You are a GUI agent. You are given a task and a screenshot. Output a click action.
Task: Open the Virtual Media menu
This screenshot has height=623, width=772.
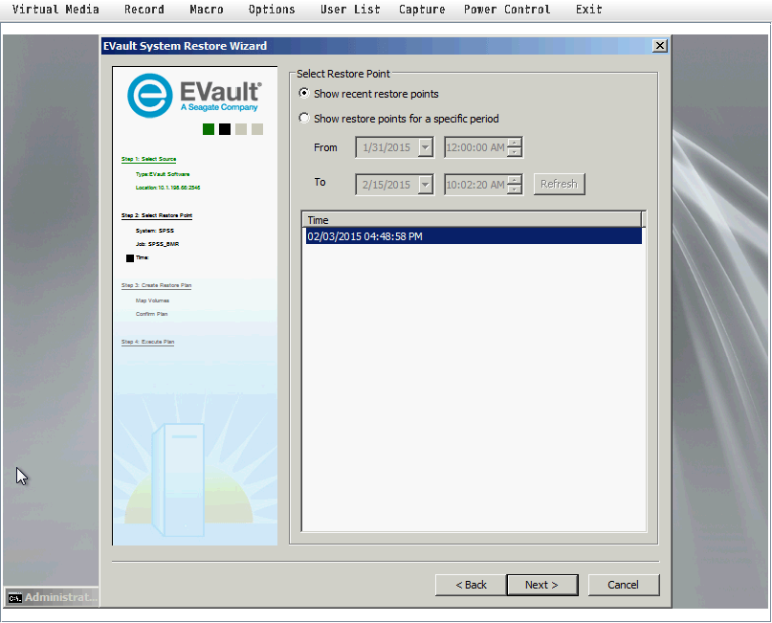point(55,10)
